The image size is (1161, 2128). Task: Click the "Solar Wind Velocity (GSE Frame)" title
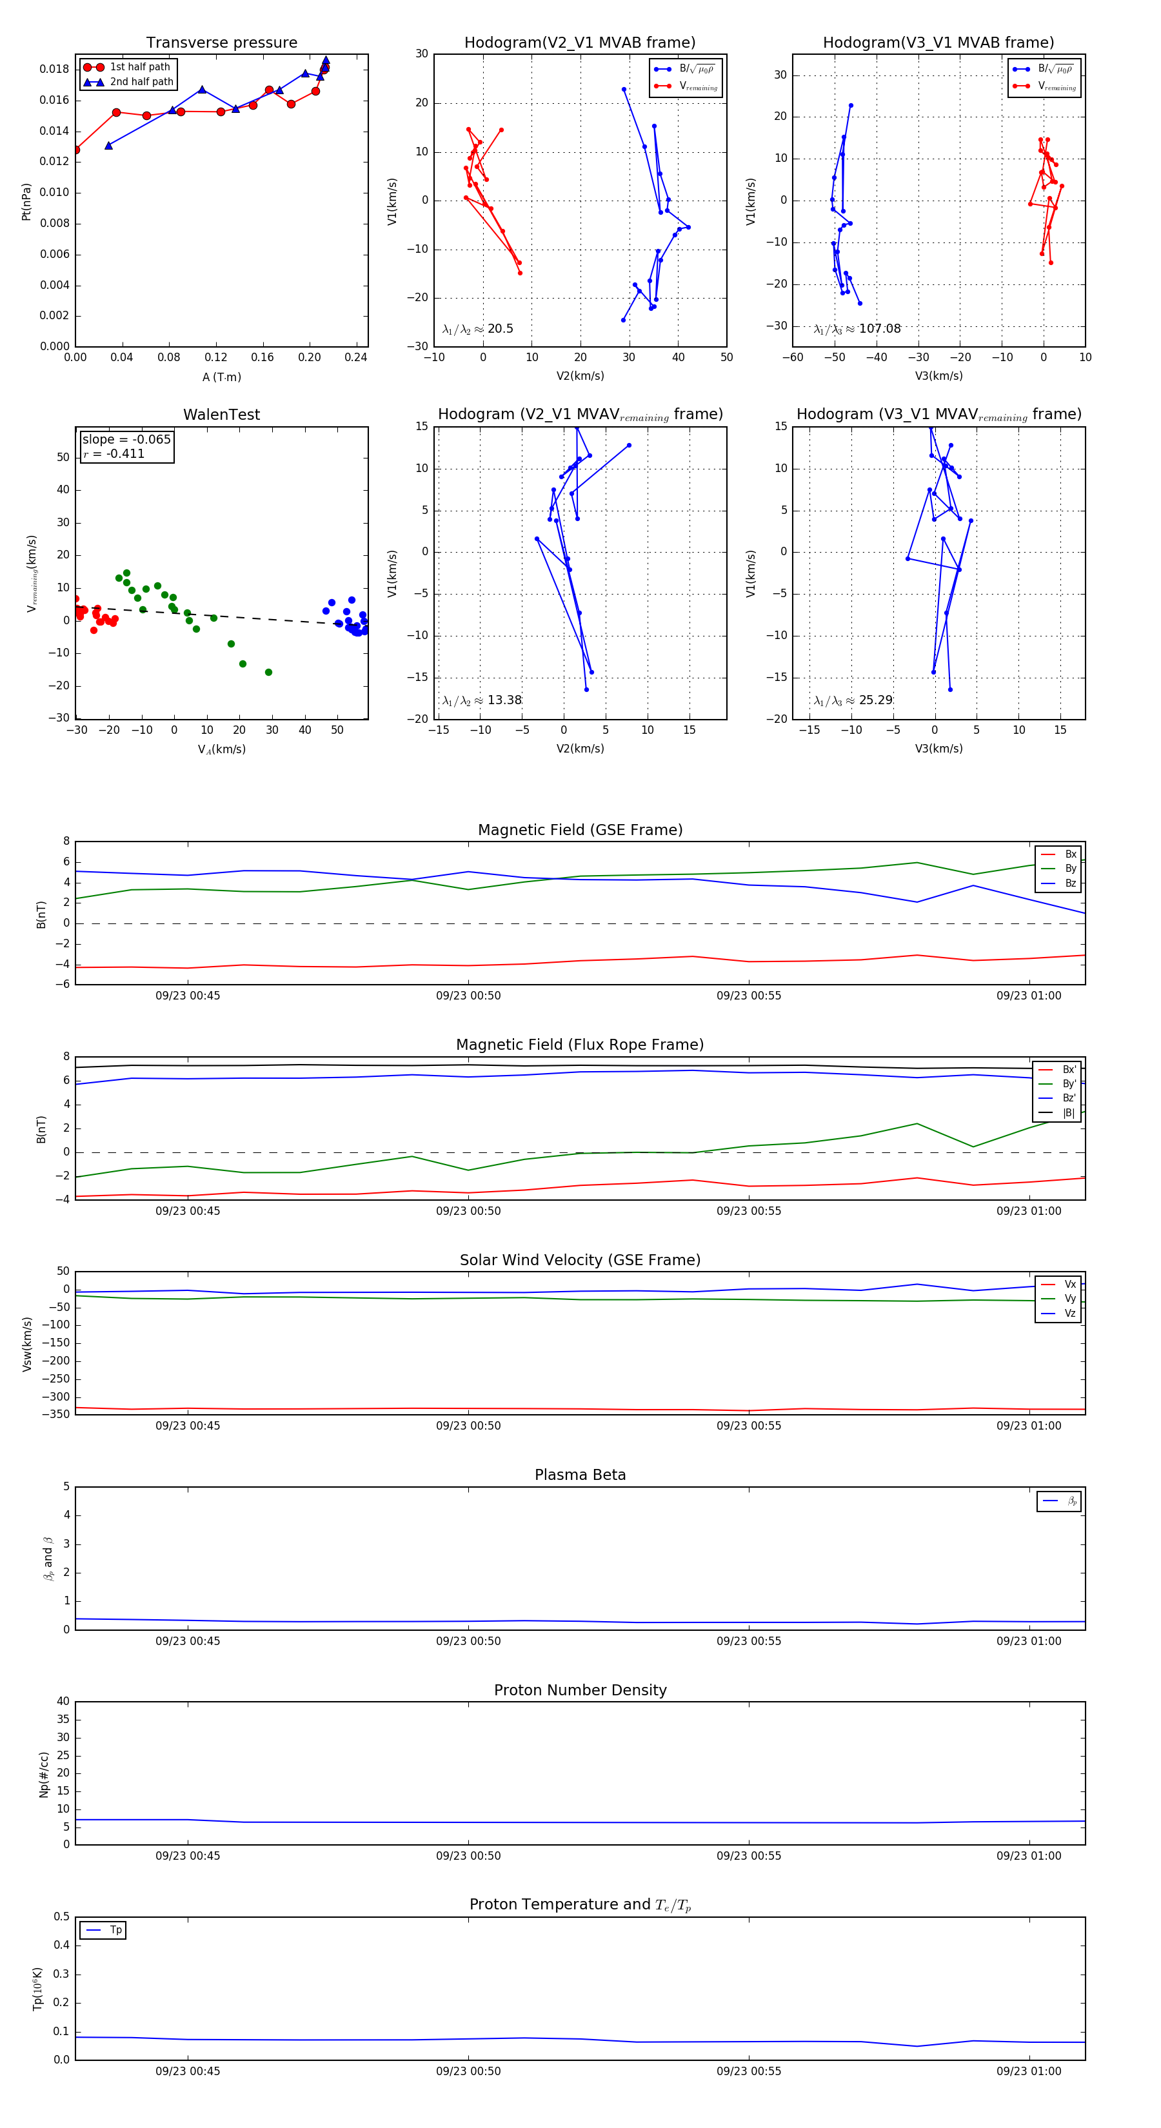tap(580, 1260)
